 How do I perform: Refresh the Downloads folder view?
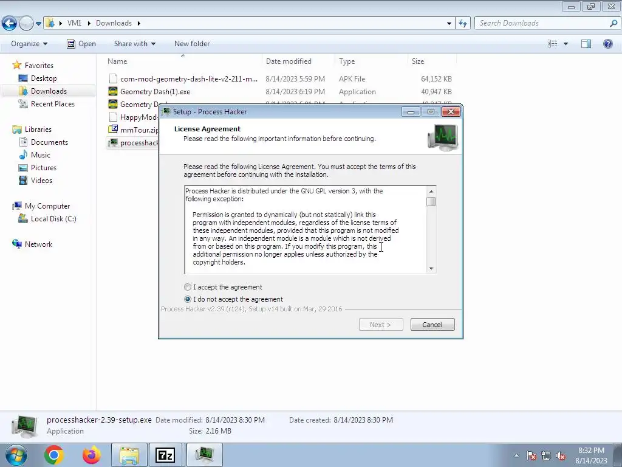point(462,24)
